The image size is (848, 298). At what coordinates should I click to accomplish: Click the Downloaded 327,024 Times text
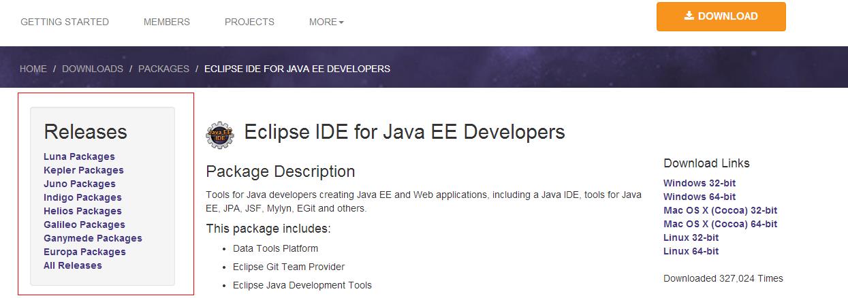tap(723, 278)
